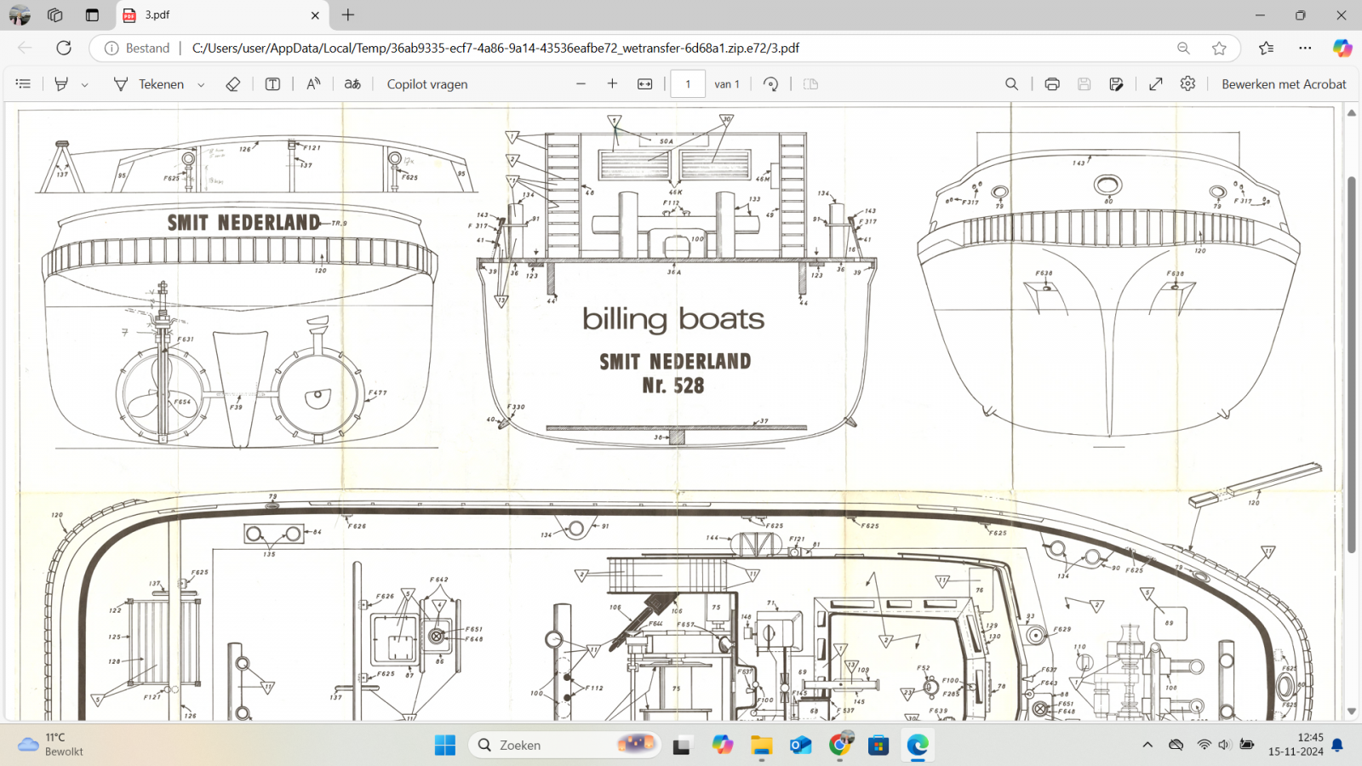This screenshot has width=1362, height=766.
Task: Search within the PDF
Action: pos(1011,83)
